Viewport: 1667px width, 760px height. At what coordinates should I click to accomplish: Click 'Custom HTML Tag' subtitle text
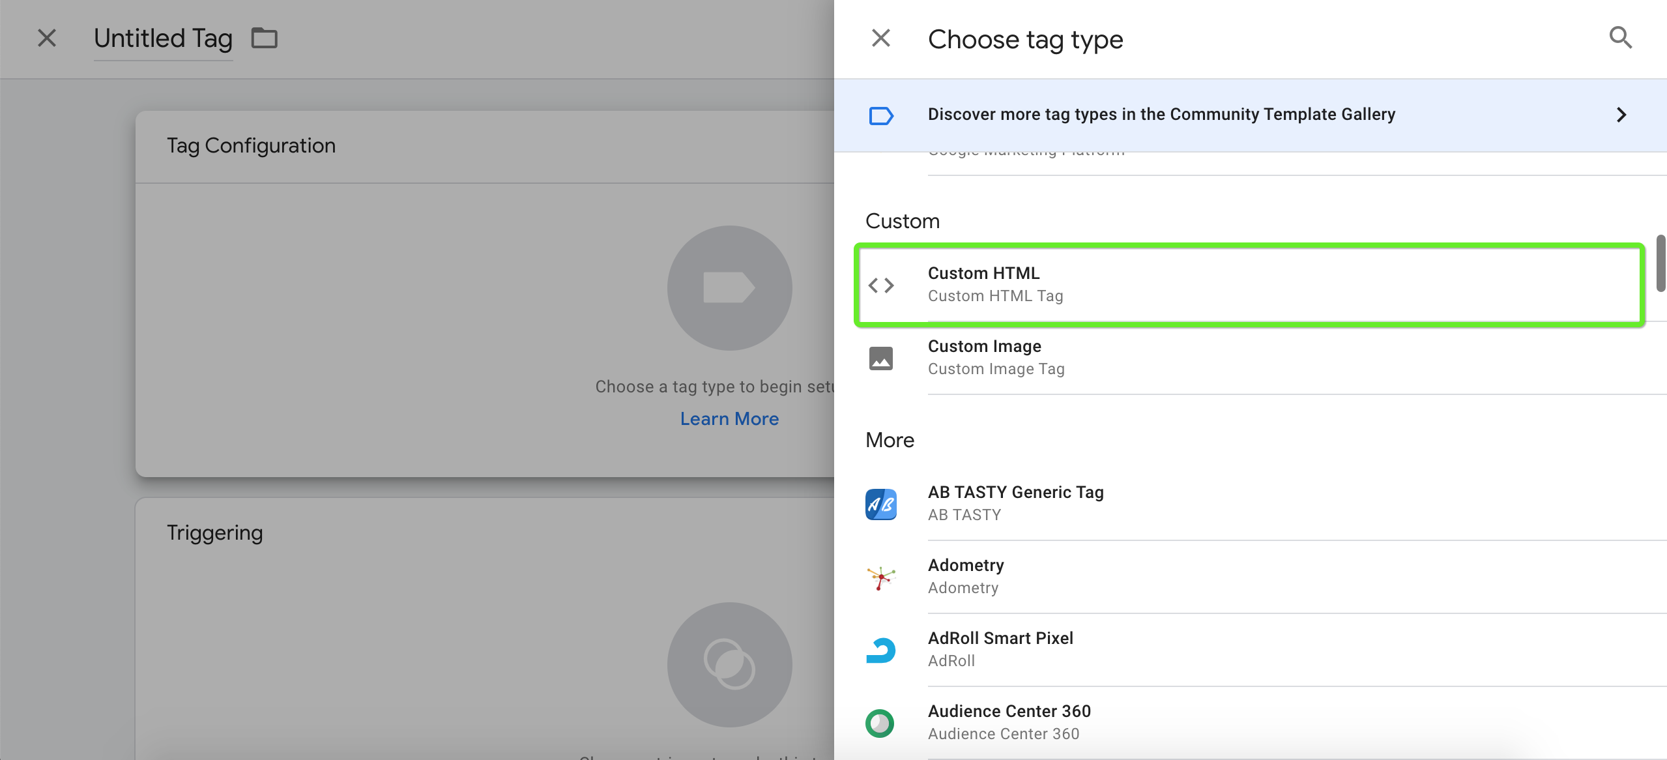point(995,296)
